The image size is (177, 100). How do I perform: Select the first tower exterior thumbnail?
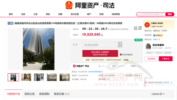click(13, 77)
